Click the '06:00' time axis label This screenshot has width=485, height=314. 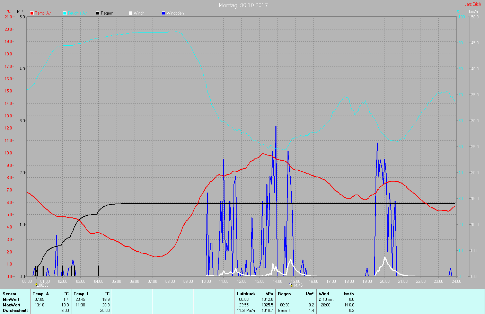(x=134, y=281)
